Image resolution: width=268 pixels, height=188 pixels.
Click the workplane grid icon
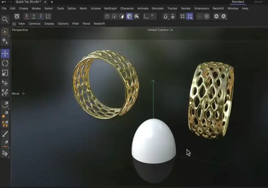point(183,16)
